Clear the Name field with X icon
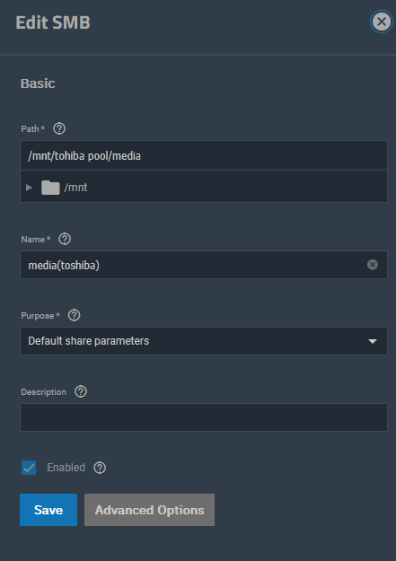 pyautogui.click(x=373, y=265)
